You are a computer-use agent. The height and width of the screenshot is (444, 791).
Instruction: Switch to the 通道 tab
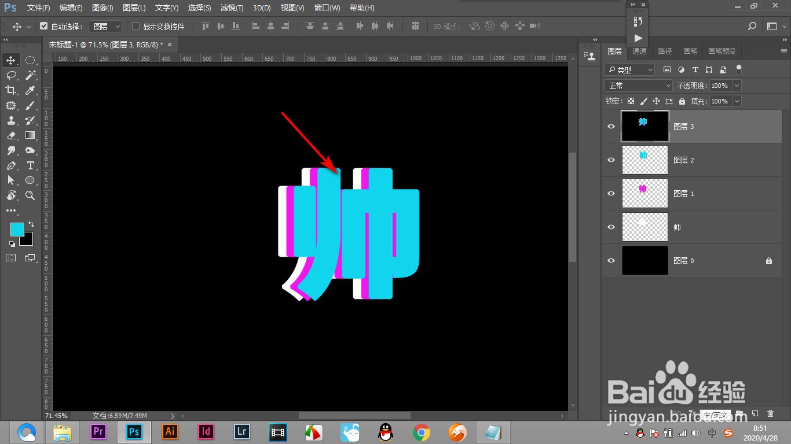[639, 51]
